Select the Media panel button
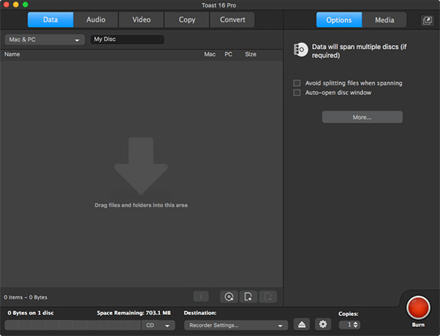Screen dimensions: 440x336 [x=384, y=20]
